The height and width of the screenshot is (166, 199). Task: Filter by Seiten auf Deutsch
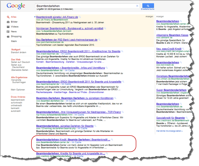pos(21,62)
